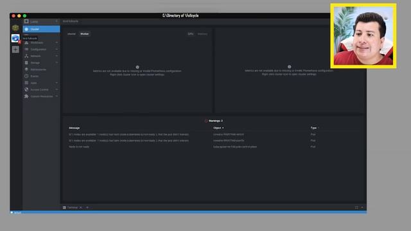
Task: Click the info icon in the right metrics panel
Action: click(x=290, y=67)
